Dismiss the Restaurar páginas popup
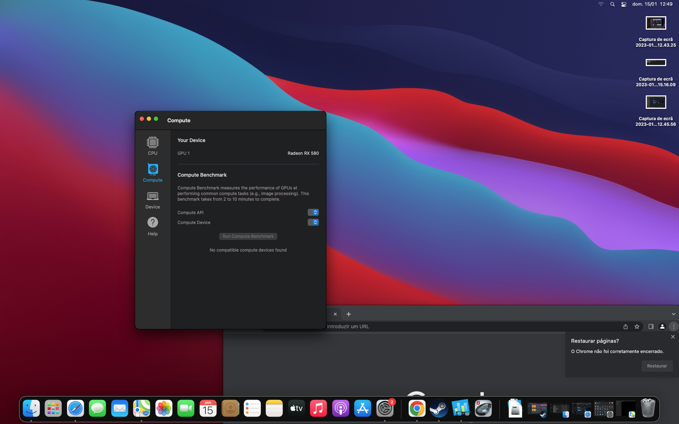 (x=673, y=337)
